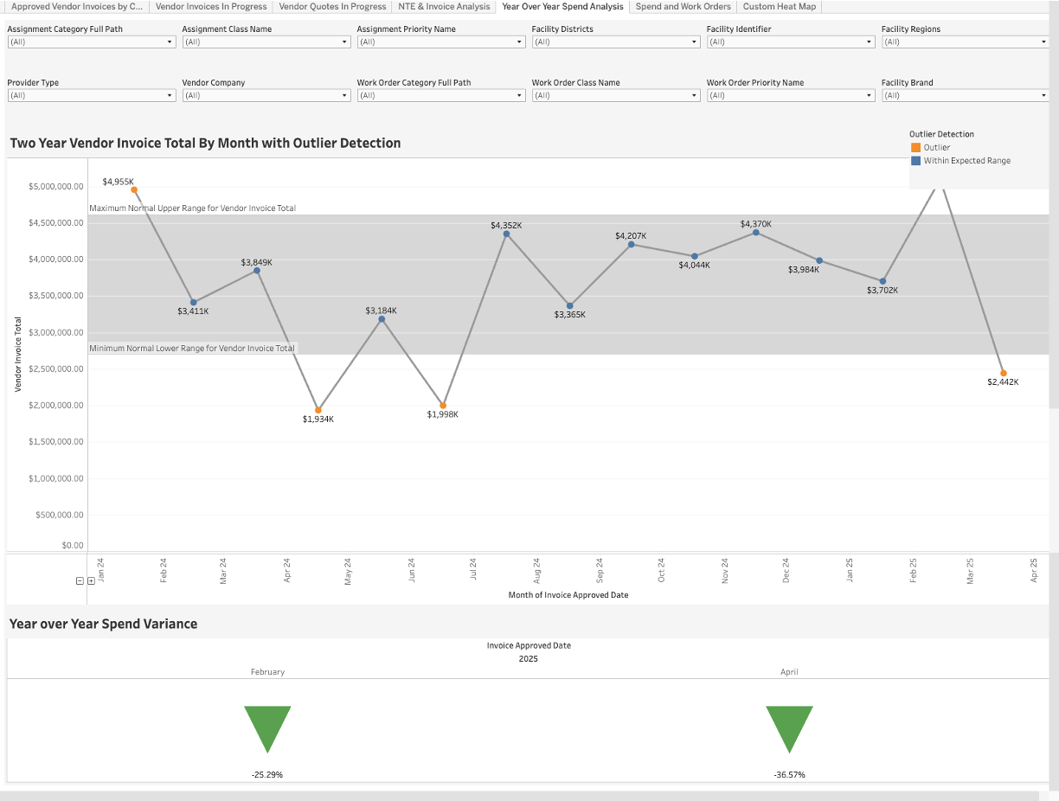
Task: Expand the Provider Type filter
Action: (x=91, y=95)
